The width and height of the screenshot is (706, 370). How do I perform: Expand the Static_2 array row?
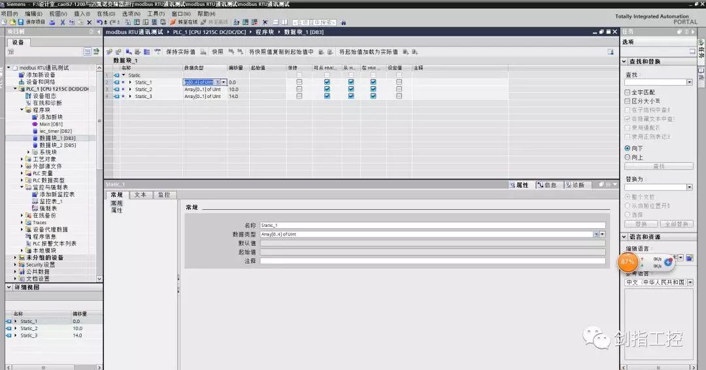130,89
